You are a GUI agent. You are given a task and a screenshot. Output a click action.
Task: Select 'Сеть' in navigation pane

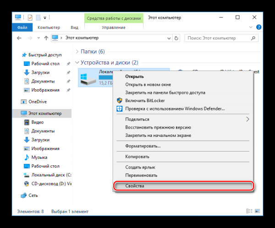[x=33, y=195]
